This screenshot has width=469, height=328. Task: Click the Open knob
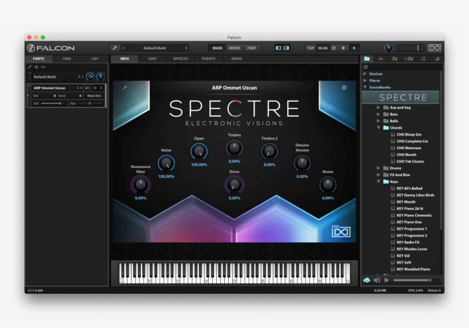point(199,151)
